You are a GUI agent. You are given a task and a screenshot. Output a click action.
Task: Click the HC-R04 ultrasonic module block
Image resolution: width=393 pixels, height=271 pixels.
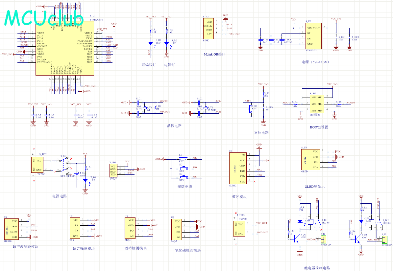coord(12,229)
